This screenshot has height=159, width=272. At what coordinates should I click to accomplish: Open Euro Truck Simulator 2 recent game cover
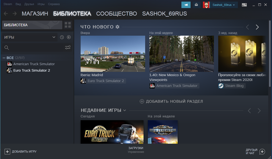pos(112,132)
